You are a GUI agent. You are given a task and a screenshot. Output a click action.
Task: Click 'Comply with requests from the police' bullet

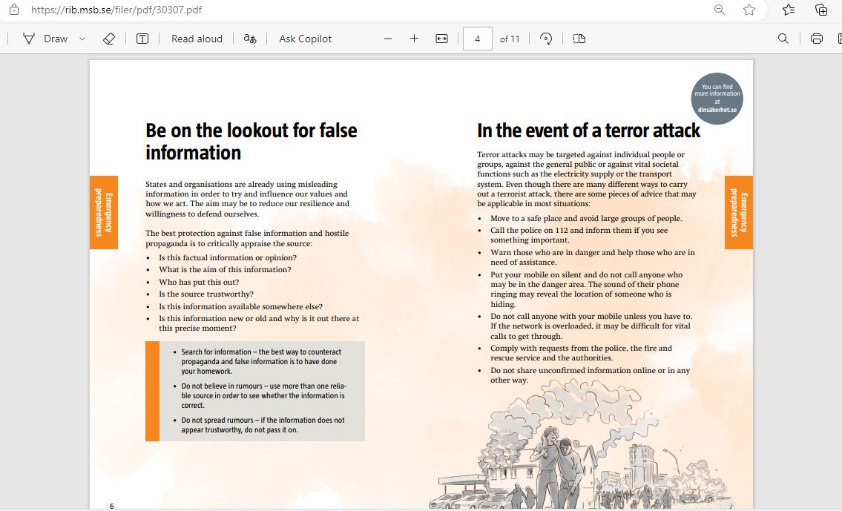[x=581, y=352]
